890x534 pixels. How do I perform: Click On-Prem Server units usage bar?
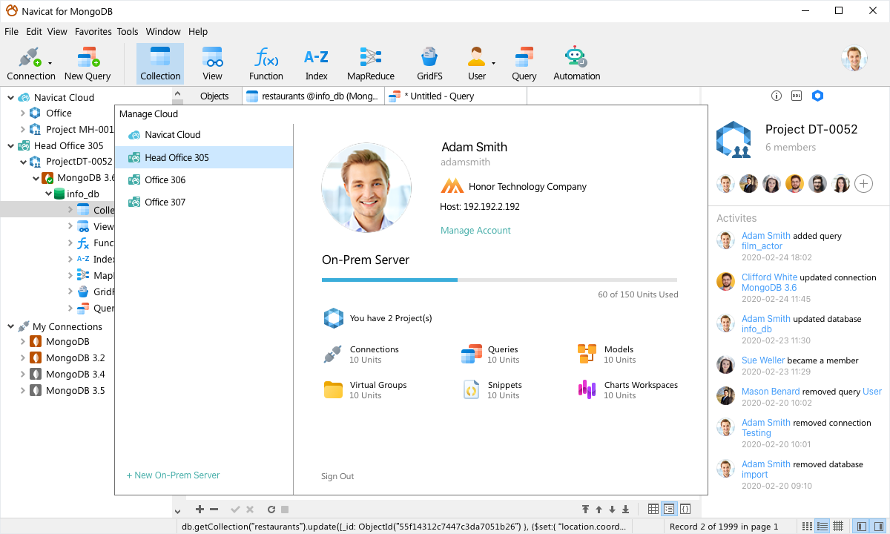coord(499,280)
